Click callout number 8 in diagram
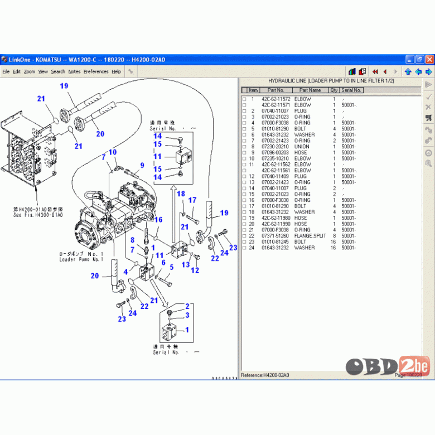 point(133,240)
